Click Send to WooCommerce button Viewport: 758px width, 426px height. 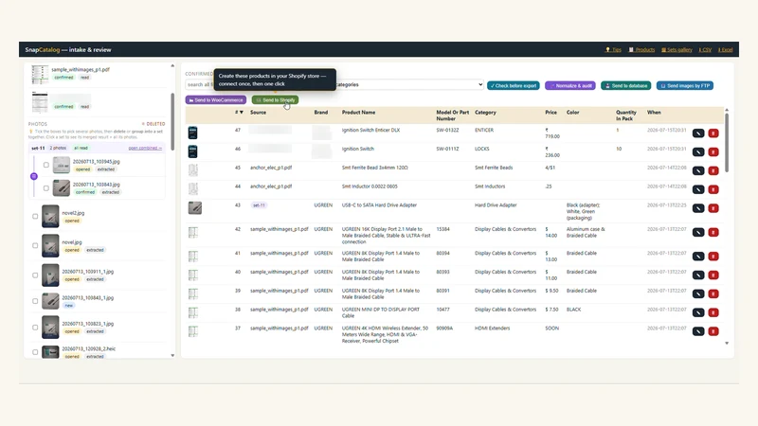(x=216, y=100)
